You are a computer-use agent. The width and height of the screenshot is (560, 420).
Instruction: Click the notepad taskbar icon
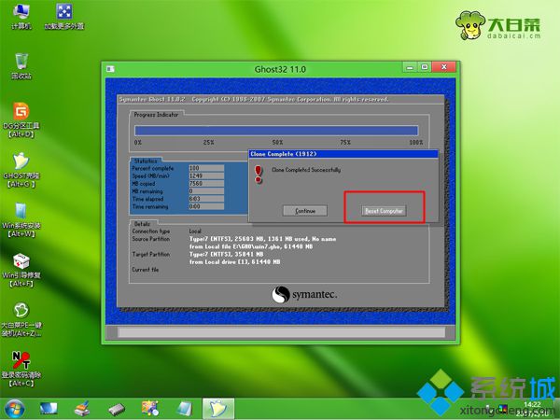click(x=184, y=409)
